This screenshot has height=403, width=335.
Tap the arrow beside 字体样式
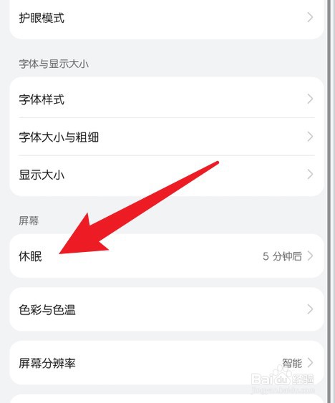pos(311,99)
